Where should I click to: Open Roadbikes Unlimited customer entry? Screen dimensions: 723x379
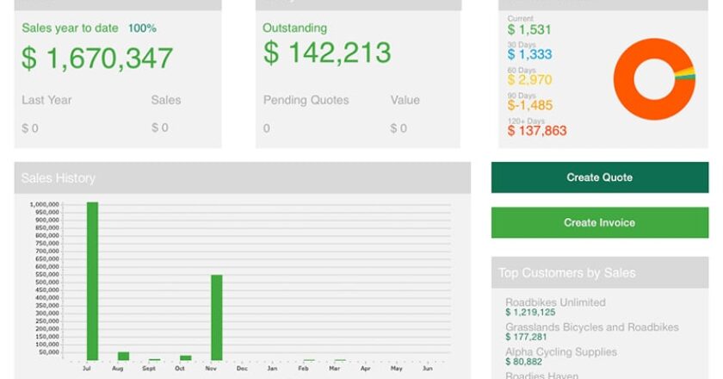555,302
